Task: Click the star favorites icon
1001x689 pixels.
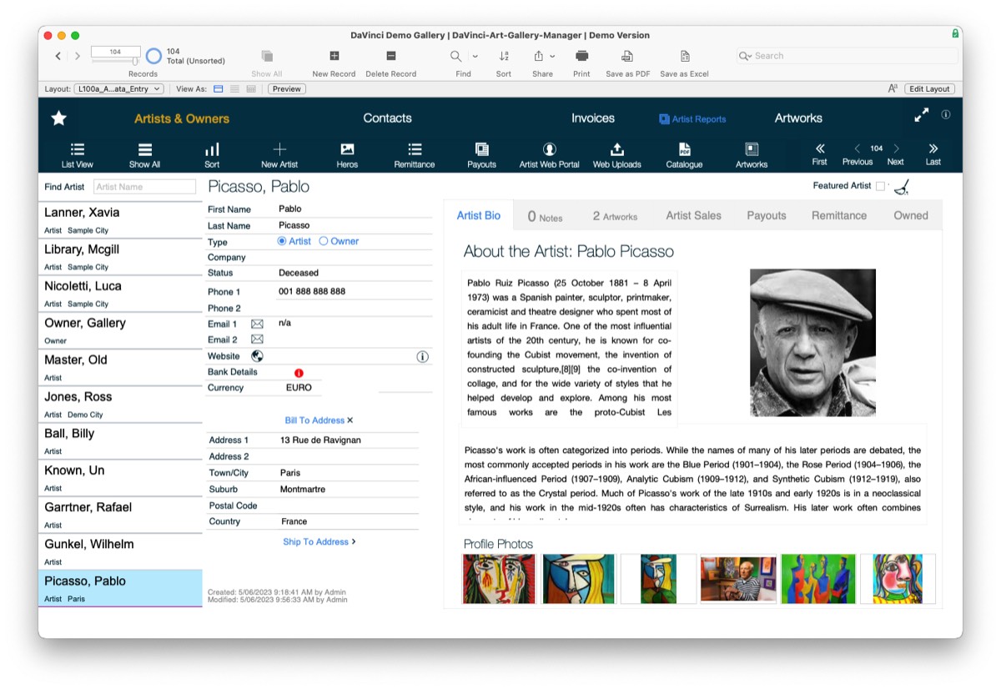Action: (x=58, y=118)
